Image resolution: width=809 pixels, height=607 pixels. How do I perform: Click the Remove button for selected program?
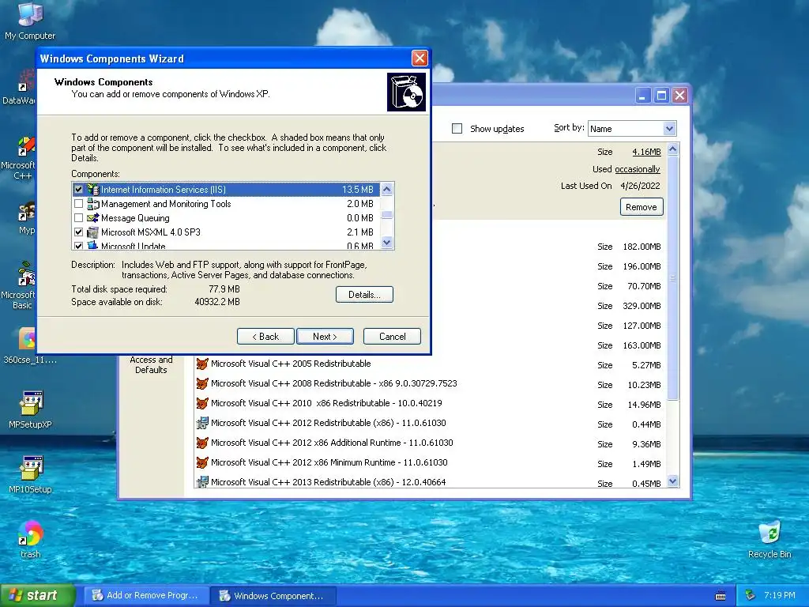point(642,207)
